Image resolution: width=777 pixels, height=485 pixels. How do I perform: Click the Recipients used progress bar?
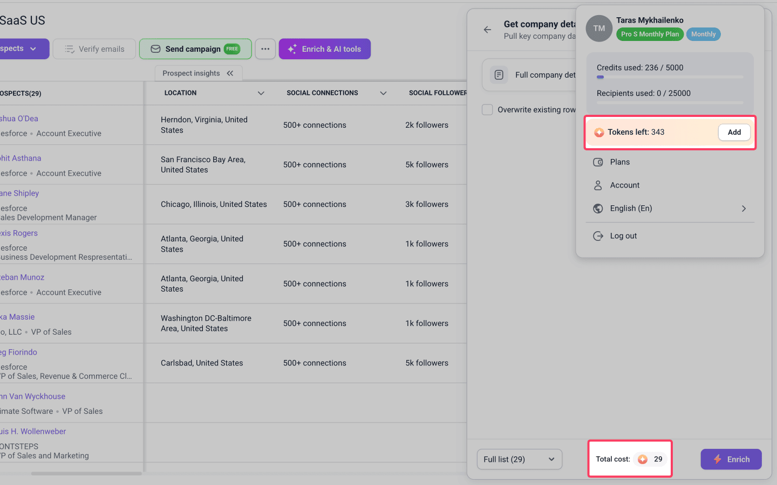pyautogui.click(x=670, y=102)
